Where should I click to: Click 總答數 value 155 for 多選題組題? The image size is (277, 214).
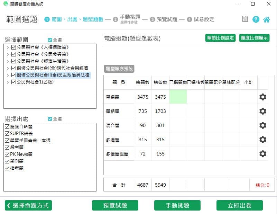[160, 154]
